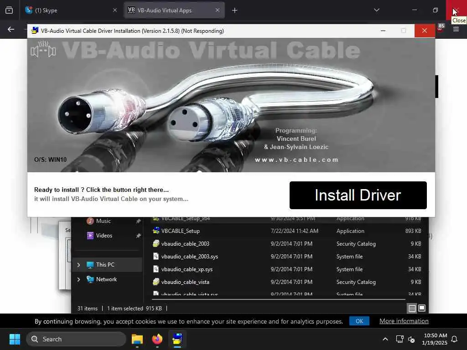Open the notifications bell icon
Image resolution: width=467 pixels, height=350 pixels.
[x=455, y=339]
